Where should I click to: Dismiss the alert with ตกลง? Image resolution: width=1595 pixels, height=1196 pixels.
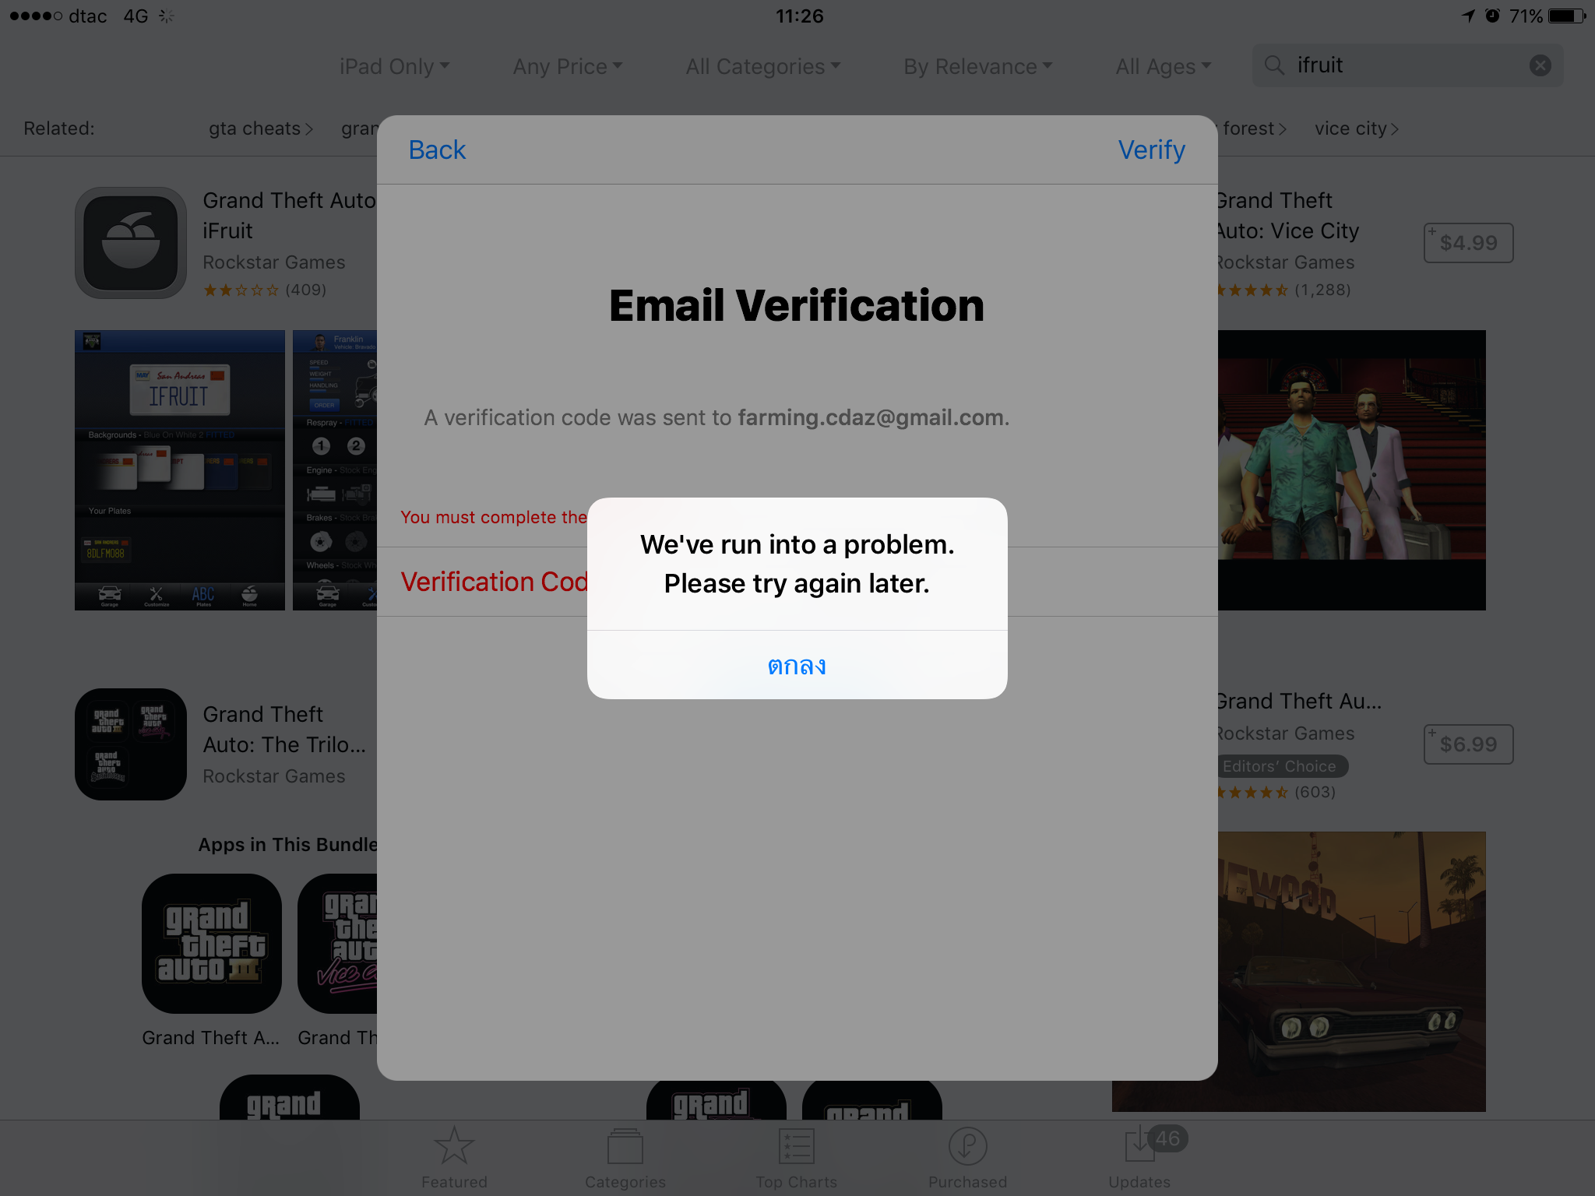coord(797,665)
